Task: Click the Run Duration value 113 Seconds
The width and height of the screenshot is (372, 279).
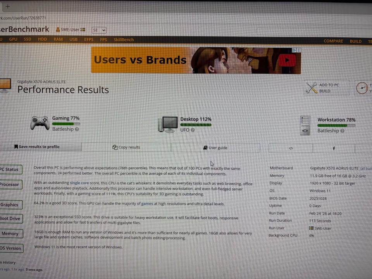Action: point(320,221)
